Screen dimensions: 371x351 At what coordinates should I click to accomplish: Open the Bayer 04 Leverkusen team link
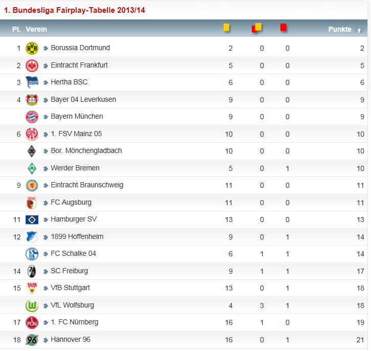[x=83, y=99]
